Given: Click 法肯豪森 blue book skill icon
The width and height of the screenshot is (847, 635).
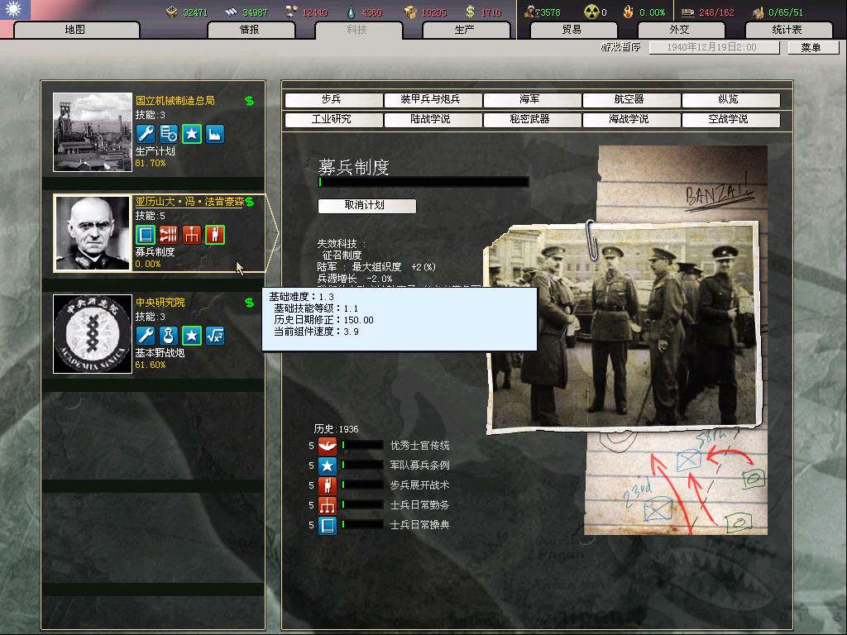Looking at the screenshot, I should 146,235.
